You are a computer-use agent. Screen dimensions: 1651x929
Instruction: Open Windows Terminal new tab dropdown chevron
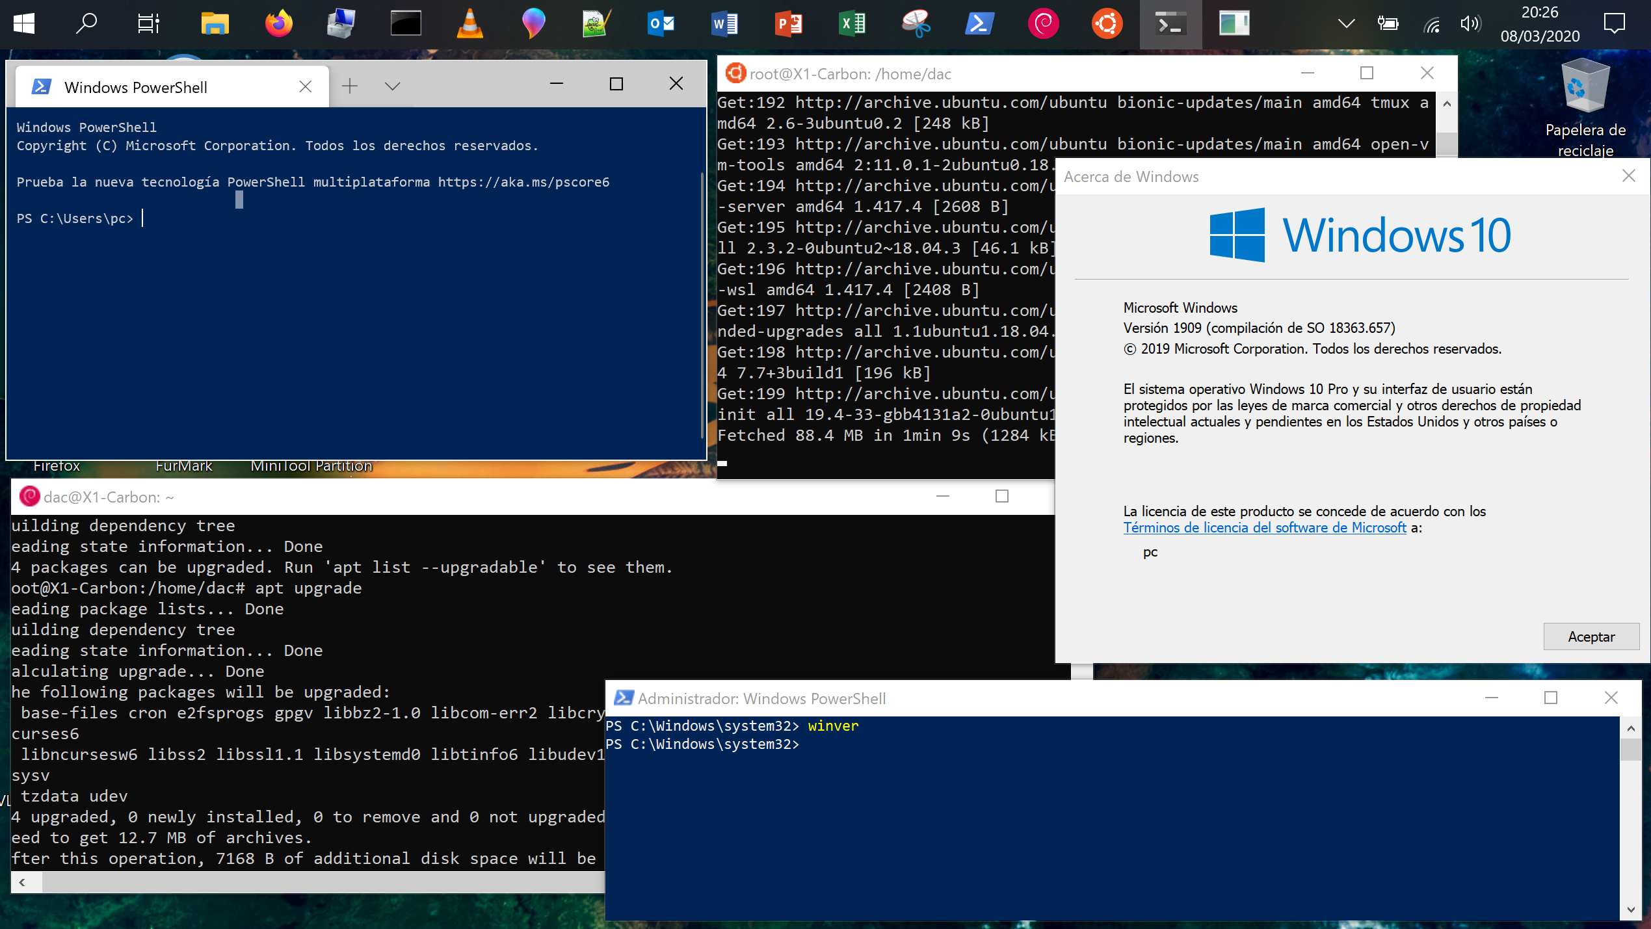[x=392, y=86]
